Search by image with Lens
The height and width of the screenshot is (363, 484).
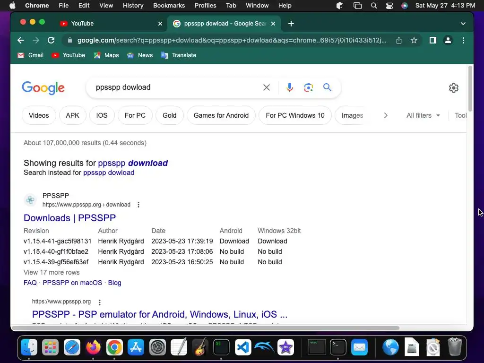pos(308,87)
